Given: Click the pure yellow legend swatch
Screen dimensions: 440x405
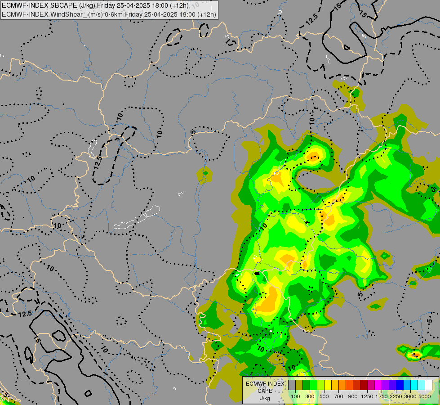Looking at the screenshot, I should tap(328, 385).
